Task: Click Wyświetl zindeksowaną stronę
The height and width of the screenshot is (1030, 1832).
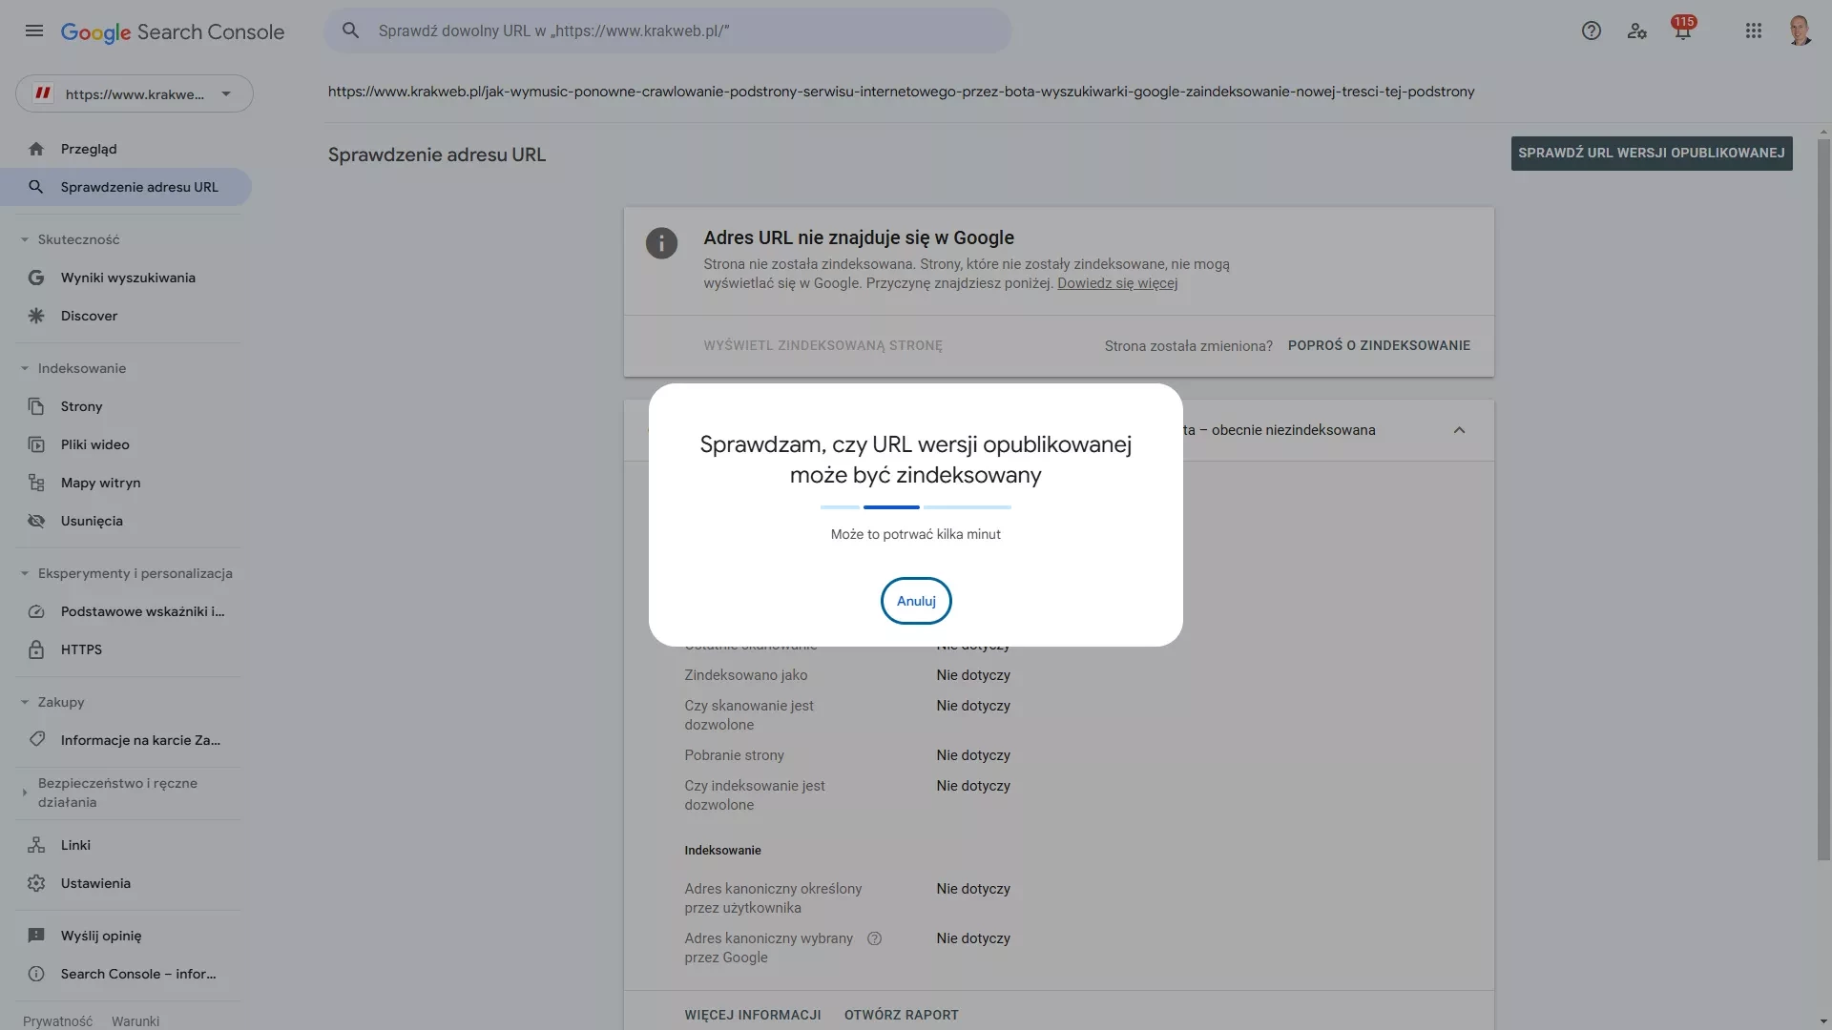Action: (x=823, y=345)
